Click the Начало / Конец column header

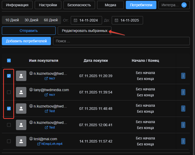[x=145, y=60]
